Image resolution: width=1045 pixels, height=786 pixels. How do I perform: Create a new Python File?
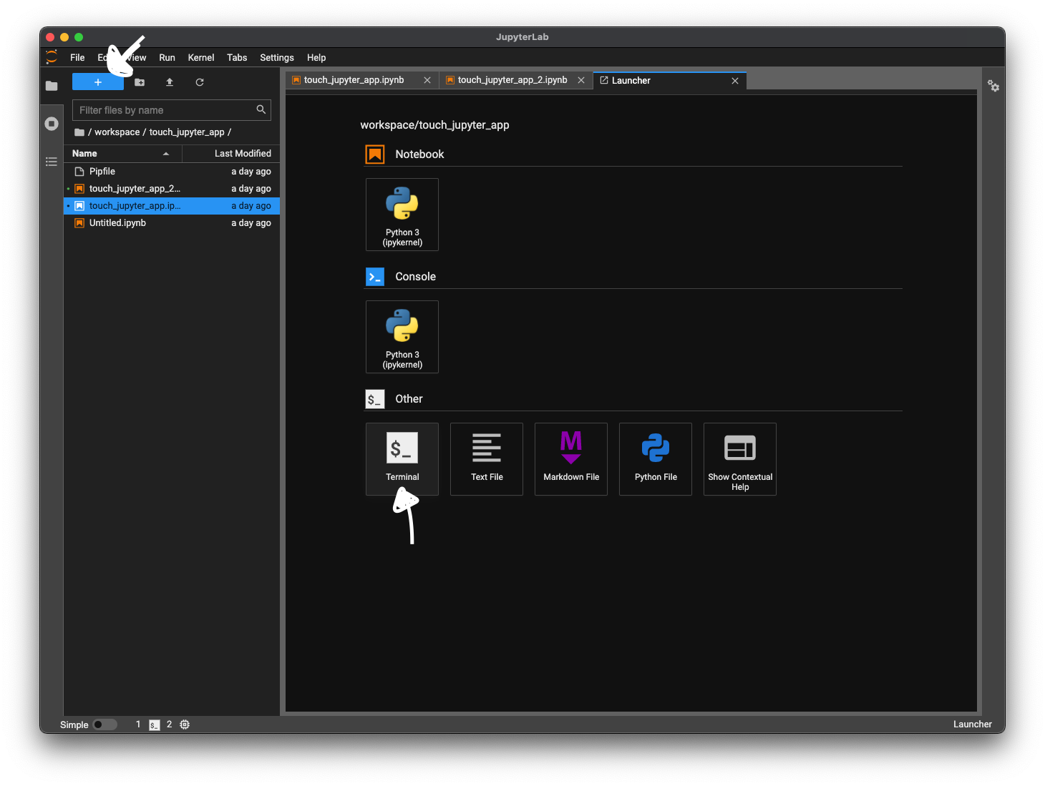pos(656,458)
